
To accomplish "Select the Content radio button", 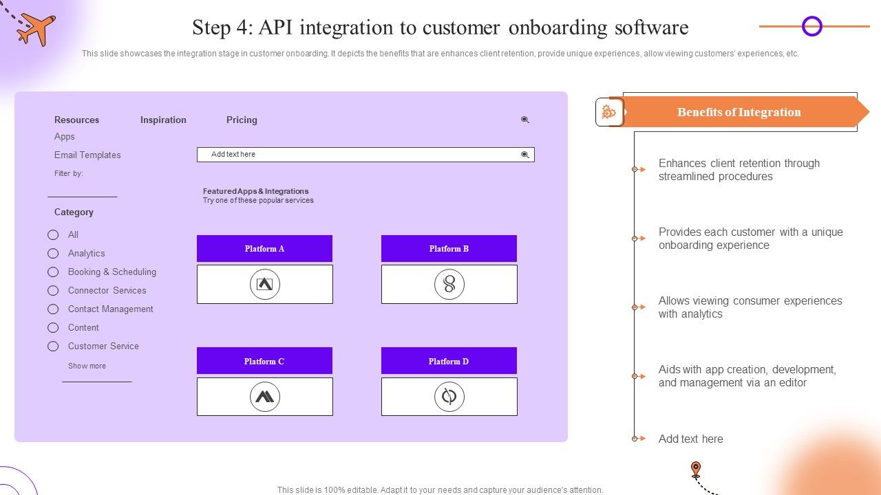I will click(x=53, y=328).
